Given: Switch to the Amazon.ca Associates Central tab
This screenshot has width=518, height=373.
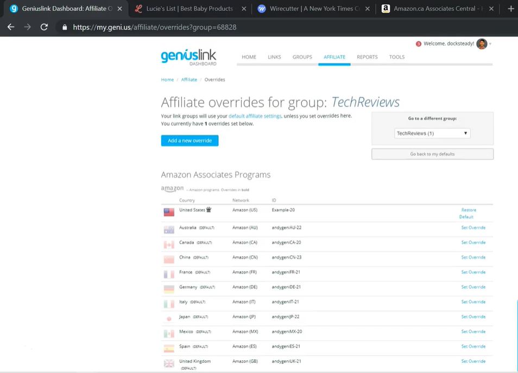Looking at the screenshot, I should coord(437,9).
